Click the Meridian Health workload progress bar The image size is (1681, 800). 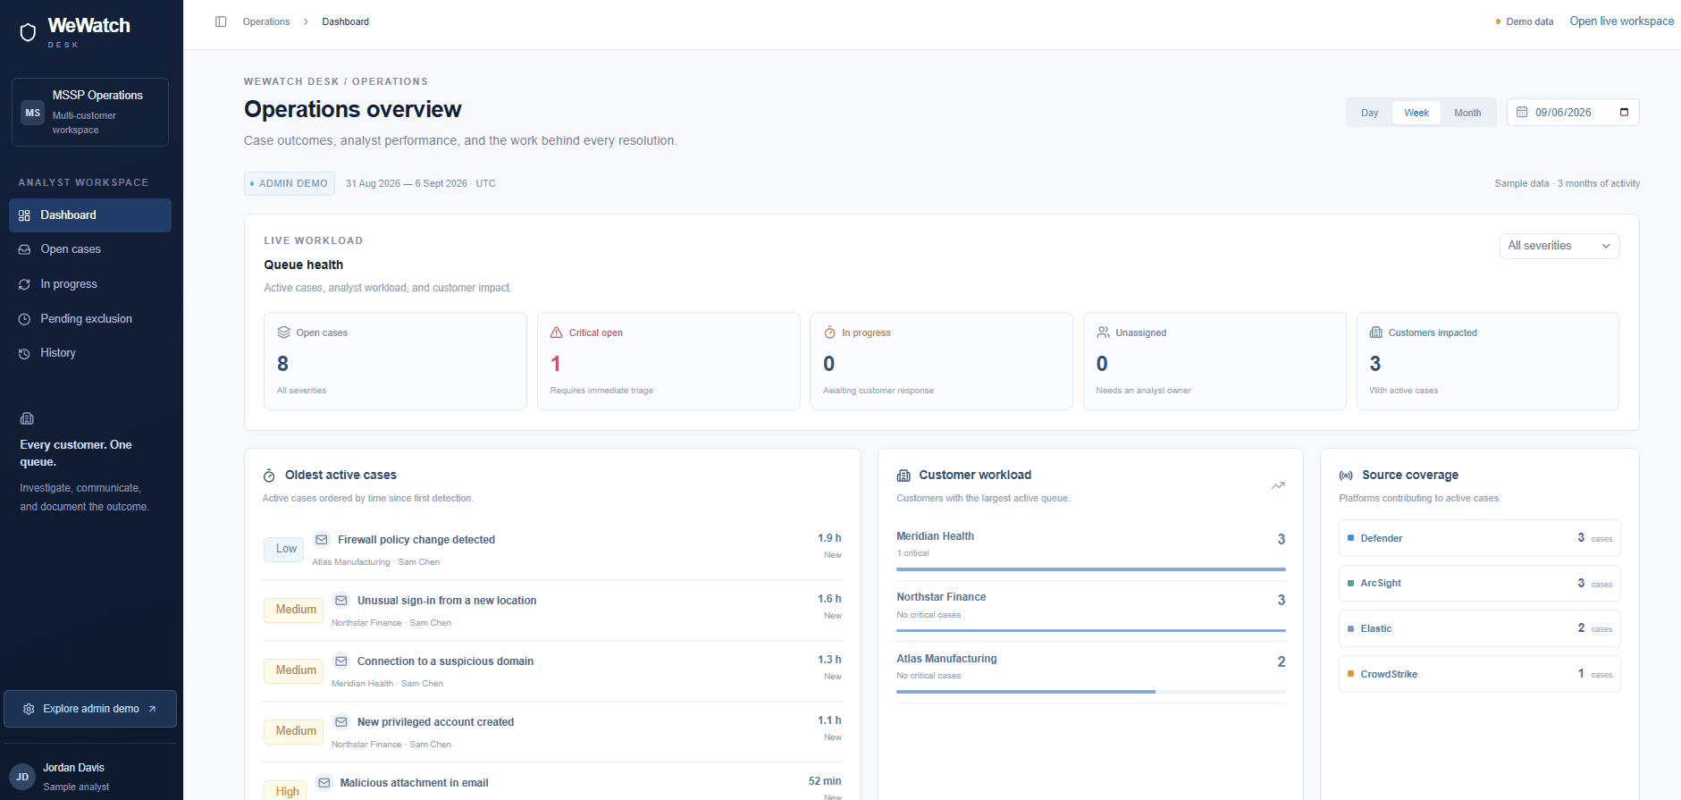(1091, 569)
